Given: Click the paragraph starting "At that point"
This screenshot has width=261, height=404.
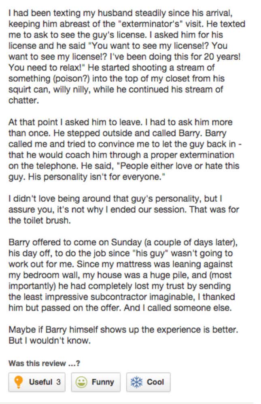Looking at the screenshot, I should [x=125, y=150].
